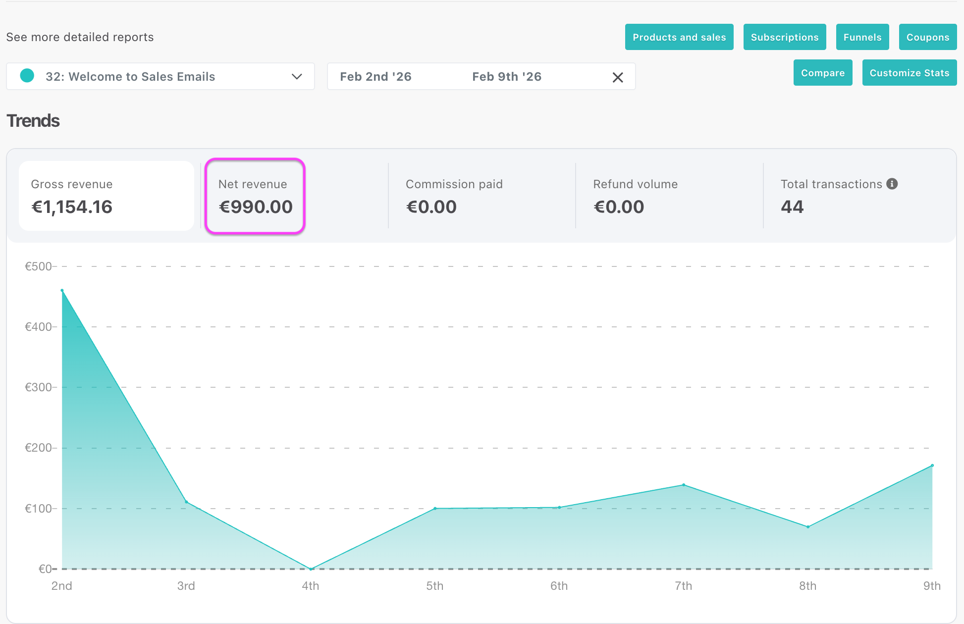Click the info icon beside Total transactions

click(892, 184)
